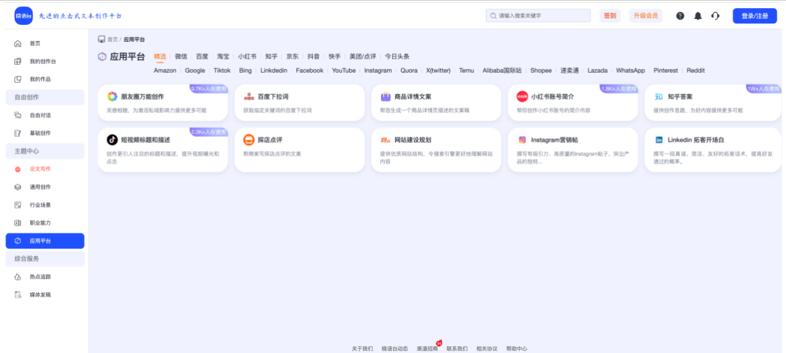Select the Amazon platform tab
The height and width of the screenshot is (353, 786).
coord(165,71)
